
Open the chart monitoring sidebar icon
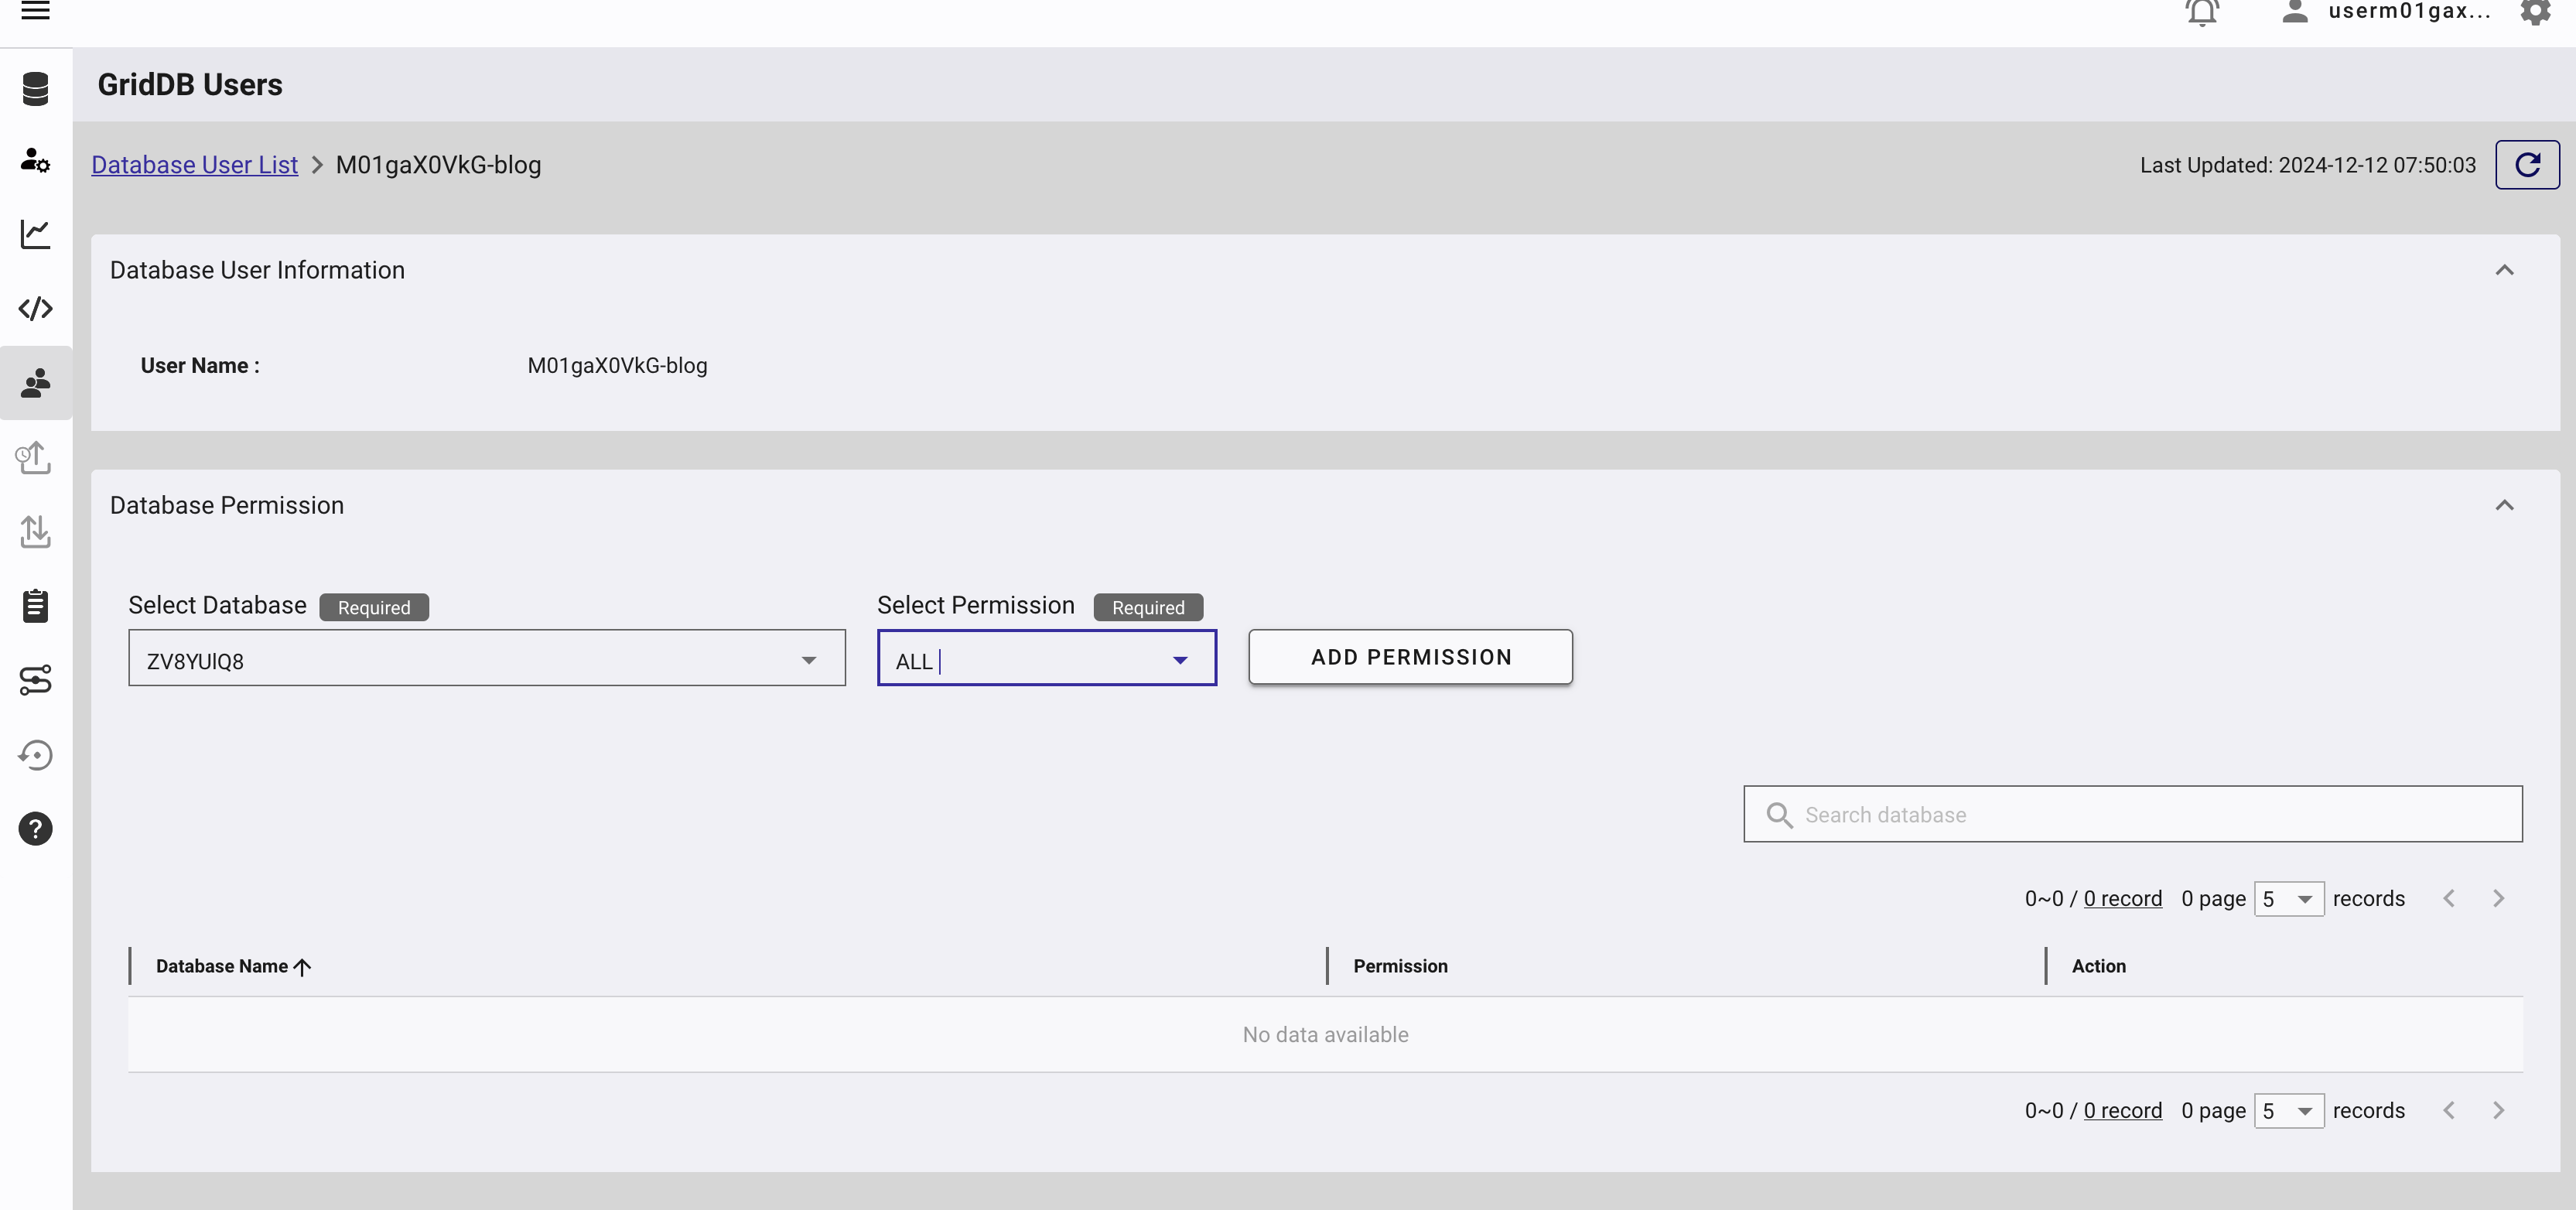coord(35,234)
